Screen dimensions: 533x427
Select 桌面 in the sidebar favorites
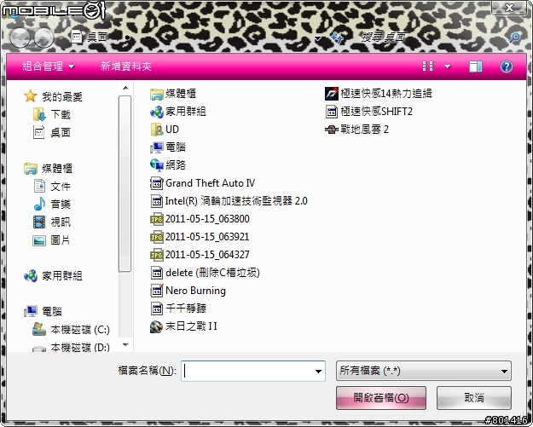pyautogui.click(x=52, y=132)
